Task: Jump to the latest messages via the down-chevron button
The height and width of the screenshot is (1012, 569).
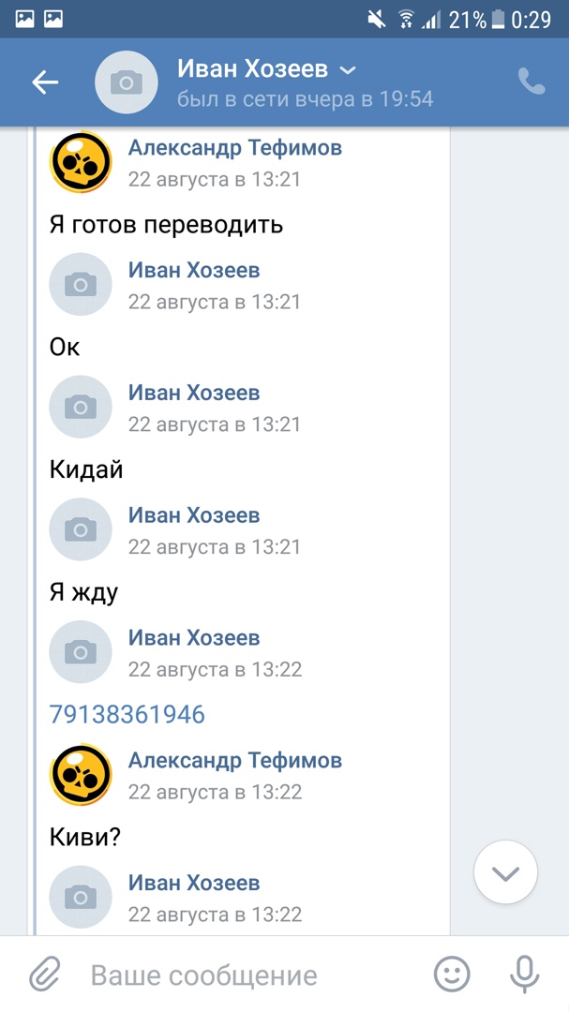Action: pos(505,872)
